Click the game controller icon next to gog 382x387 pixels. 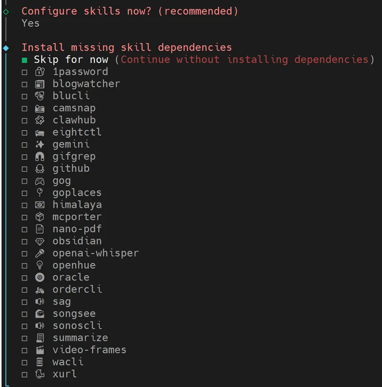click(x=40, y=181)
